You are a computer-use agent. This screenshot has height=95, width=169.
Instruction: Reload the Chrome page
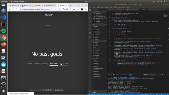click(17, 9)
